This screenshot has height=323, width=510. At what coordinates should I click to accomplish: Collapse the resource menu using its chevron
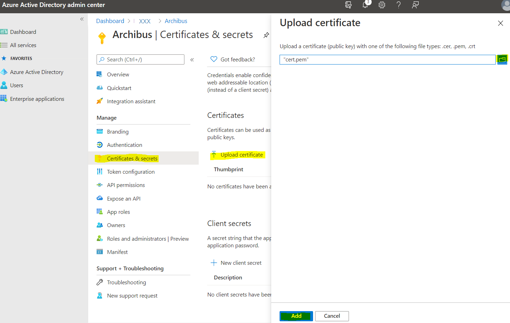click(192, 59)
